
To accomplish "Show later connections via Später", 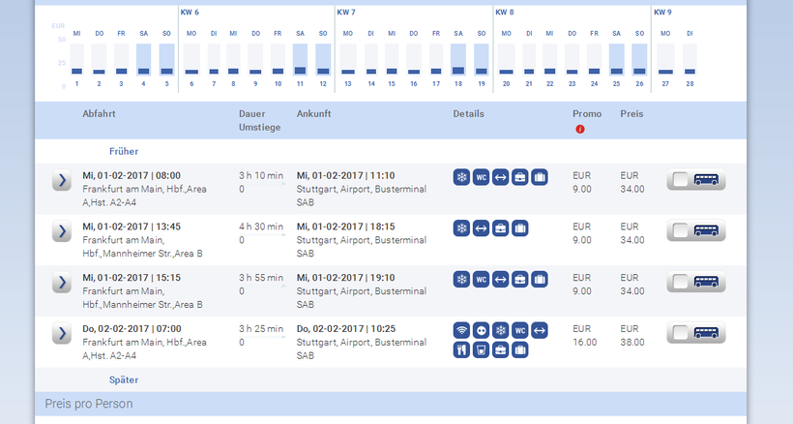I will pos(124,380).
